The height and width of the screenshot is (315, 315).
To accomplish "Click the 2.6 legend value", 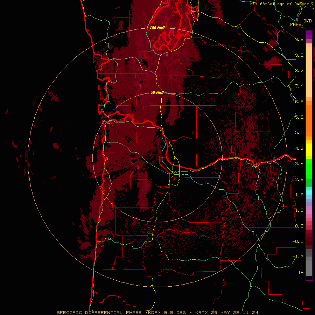I will pyautogui.click(x=299, y=180).
